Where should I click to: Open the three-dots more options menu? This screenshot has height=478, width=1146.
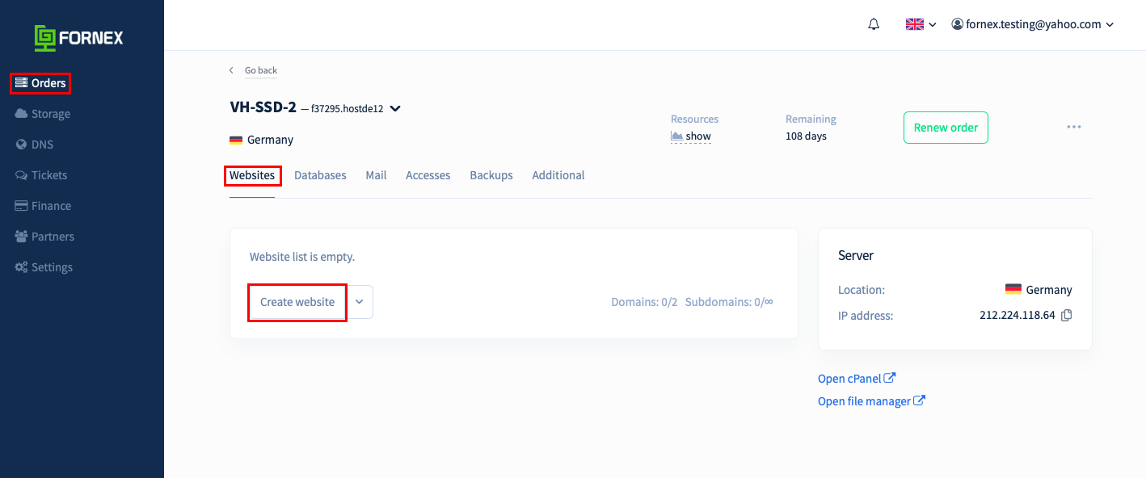[1073, 127]
